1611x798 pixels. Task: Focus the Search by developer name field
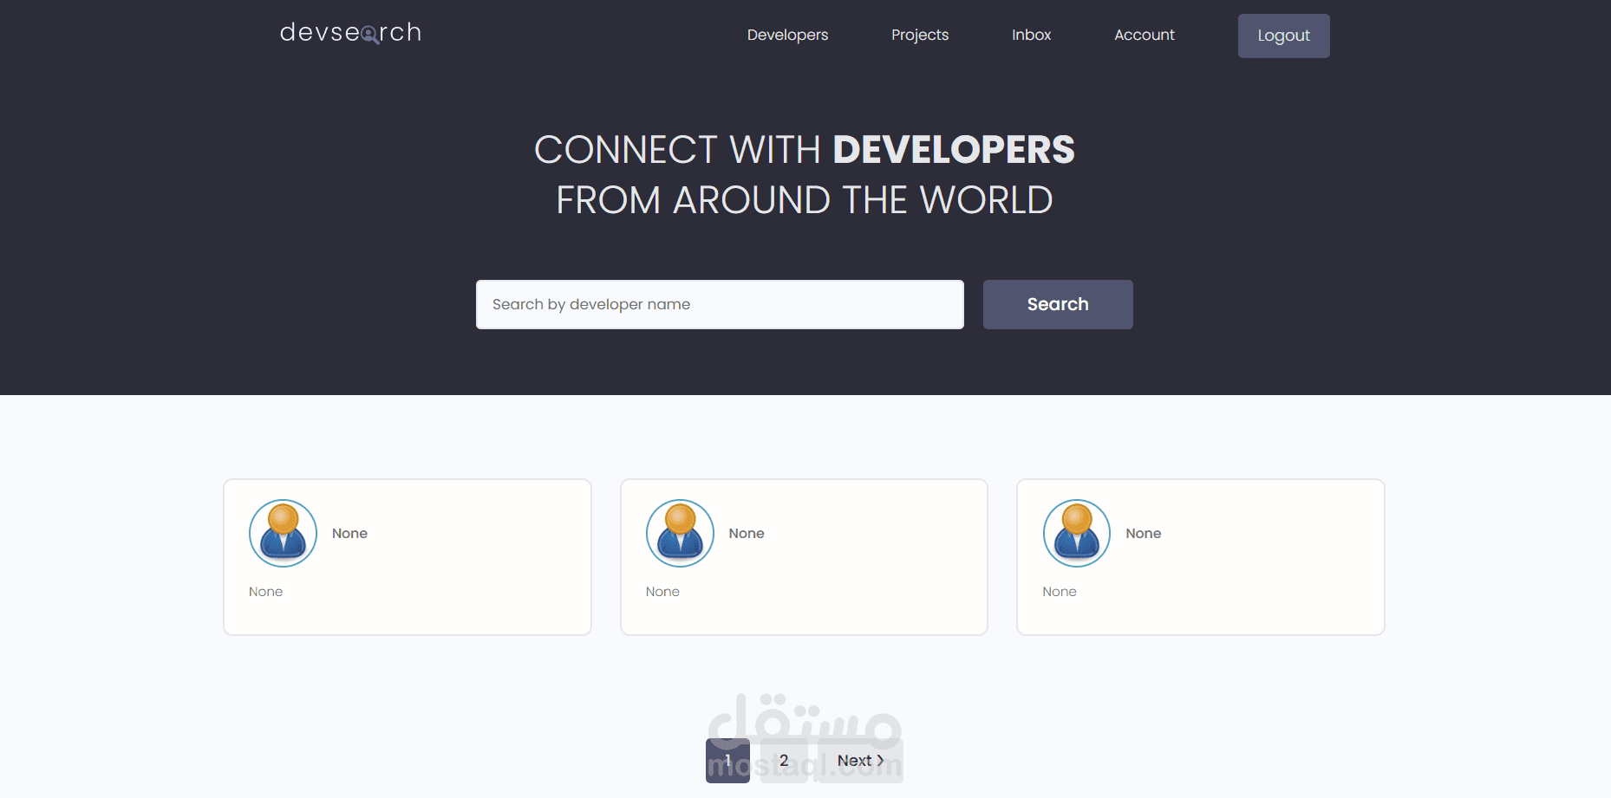click(x=720, y=304)
